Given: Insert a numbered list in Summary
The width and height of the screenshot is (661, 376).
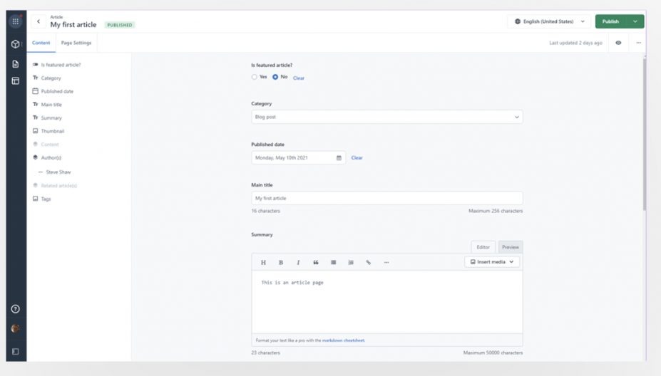Looking at the screenshot, I should (x=351, y=262).
